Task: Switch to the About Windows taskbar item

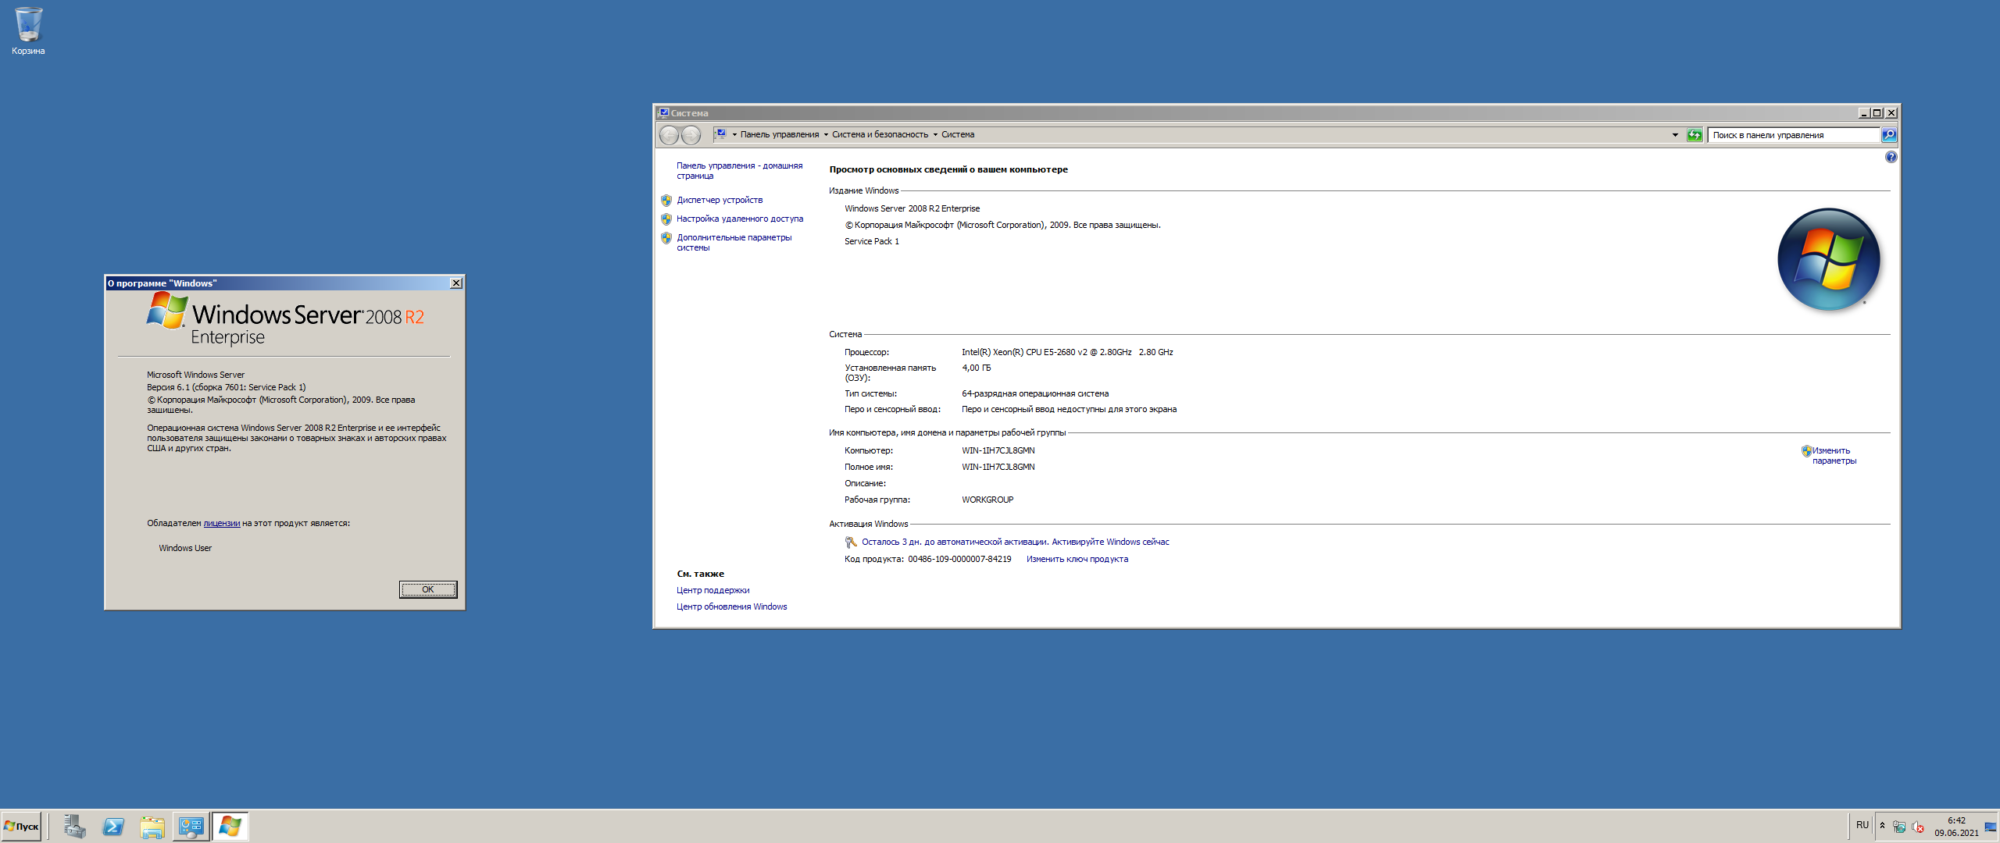Action: click(230, 827)
